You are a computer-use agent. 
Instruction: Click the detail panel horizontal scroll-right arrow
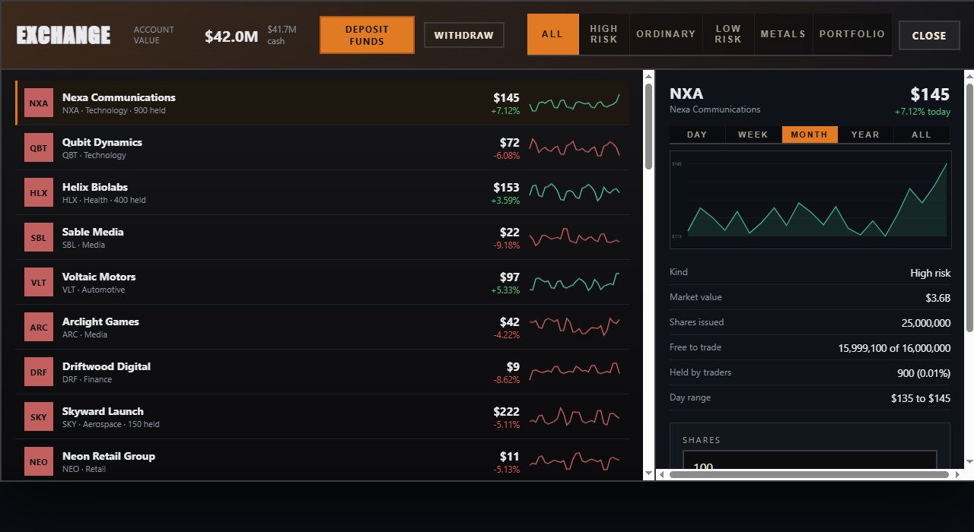pyautogui.click(x=956, y=474)
